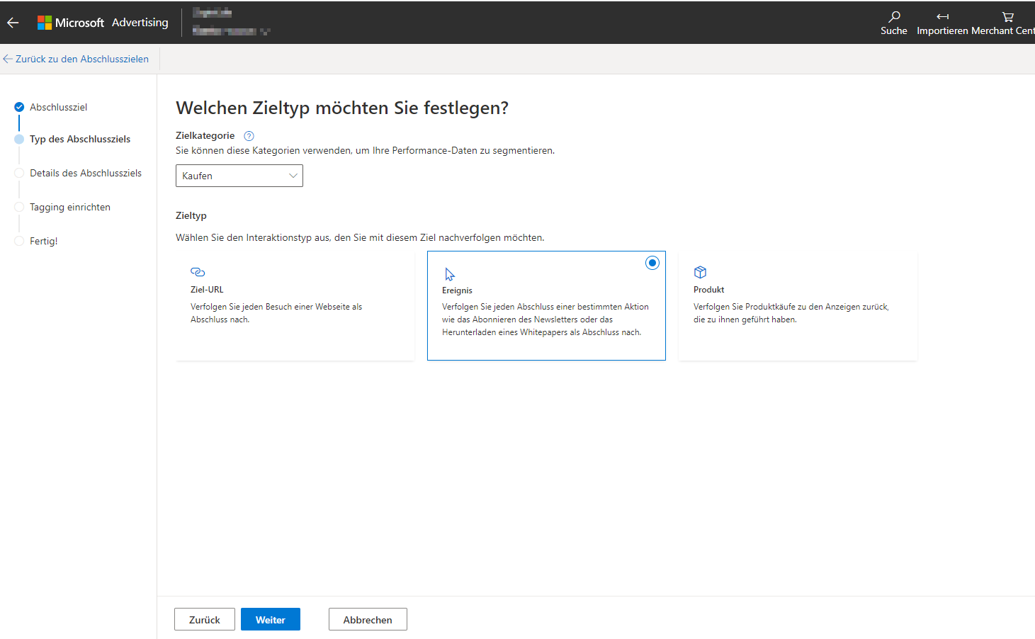Viewport: 1035px width, 639px height.
Task: Click the back arrow in top bar
Action: tap(13, 23)
